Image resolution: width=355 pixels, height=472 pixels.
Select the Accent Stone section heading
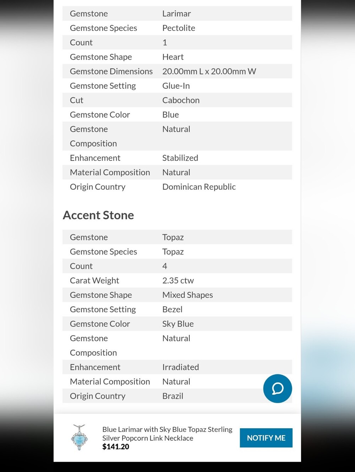pyautogui.click(x=98, y=215)
